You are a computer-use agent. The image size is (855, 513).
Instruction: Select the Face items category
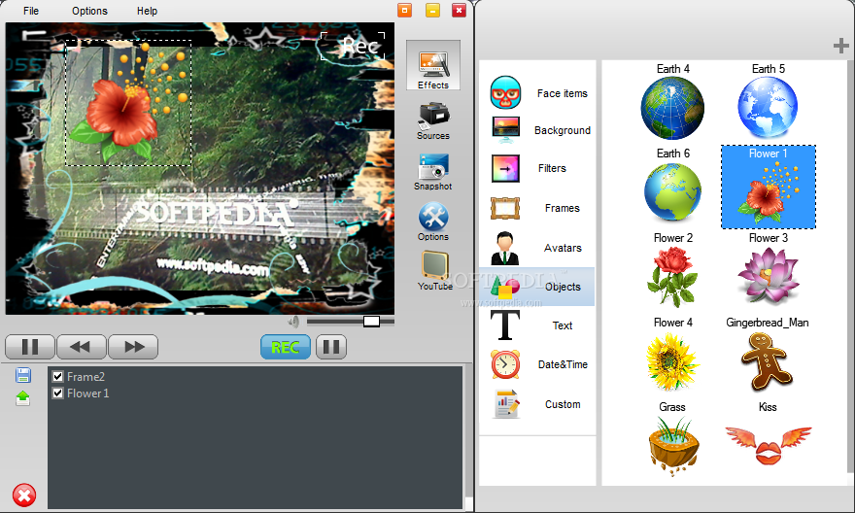coord(537,93)
